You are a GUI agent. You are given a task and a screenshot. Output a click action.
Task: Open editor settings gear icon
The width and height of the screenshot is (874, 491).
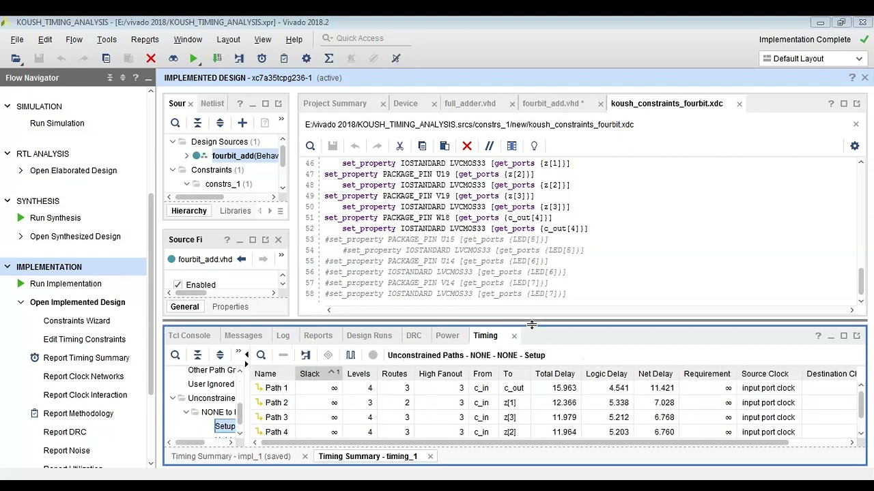click(854, 146)
